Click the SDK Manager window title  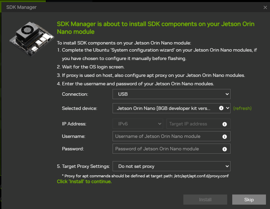click(x=21, y=7)
